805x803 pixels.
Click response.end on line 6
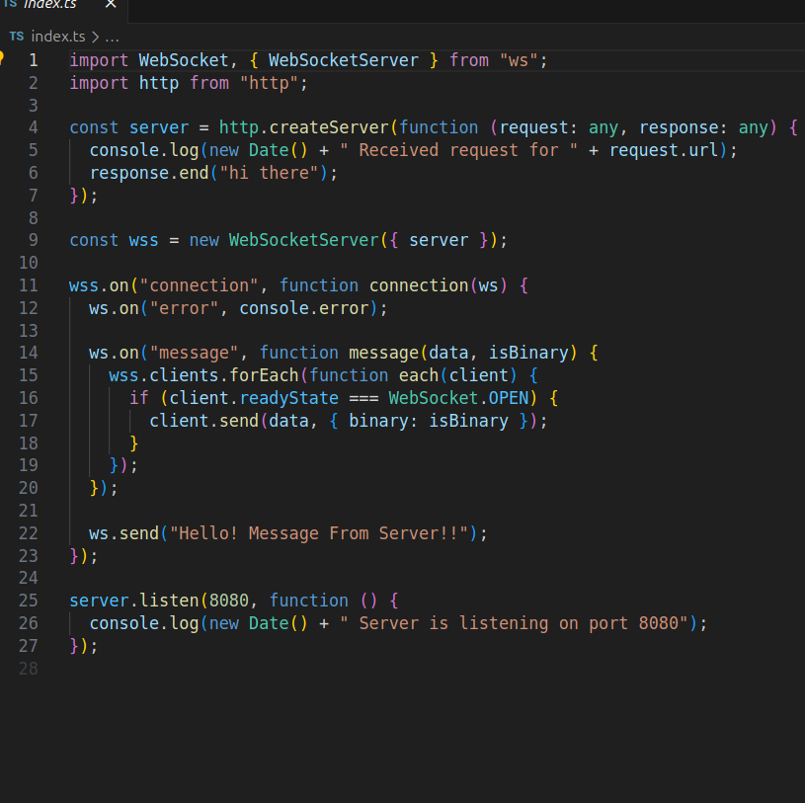149,173
